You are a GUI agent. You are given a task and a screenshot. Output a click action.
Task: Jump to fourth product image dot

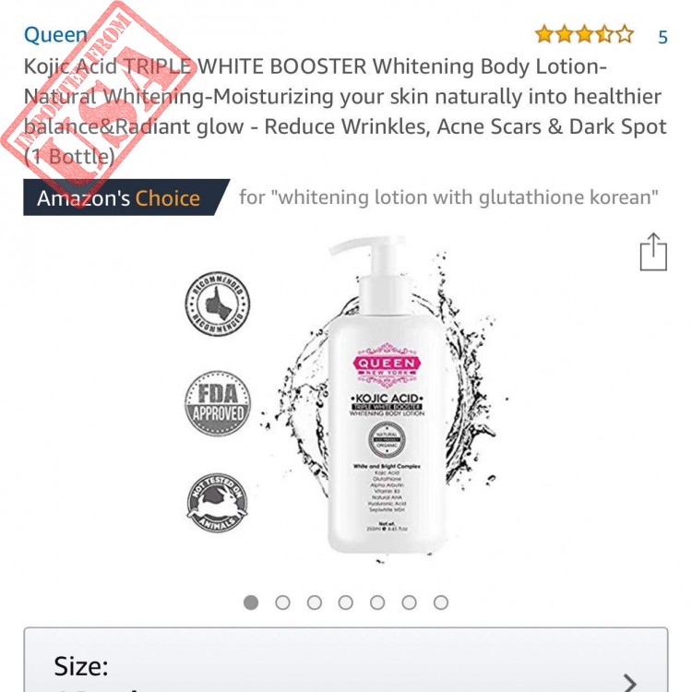346,602
